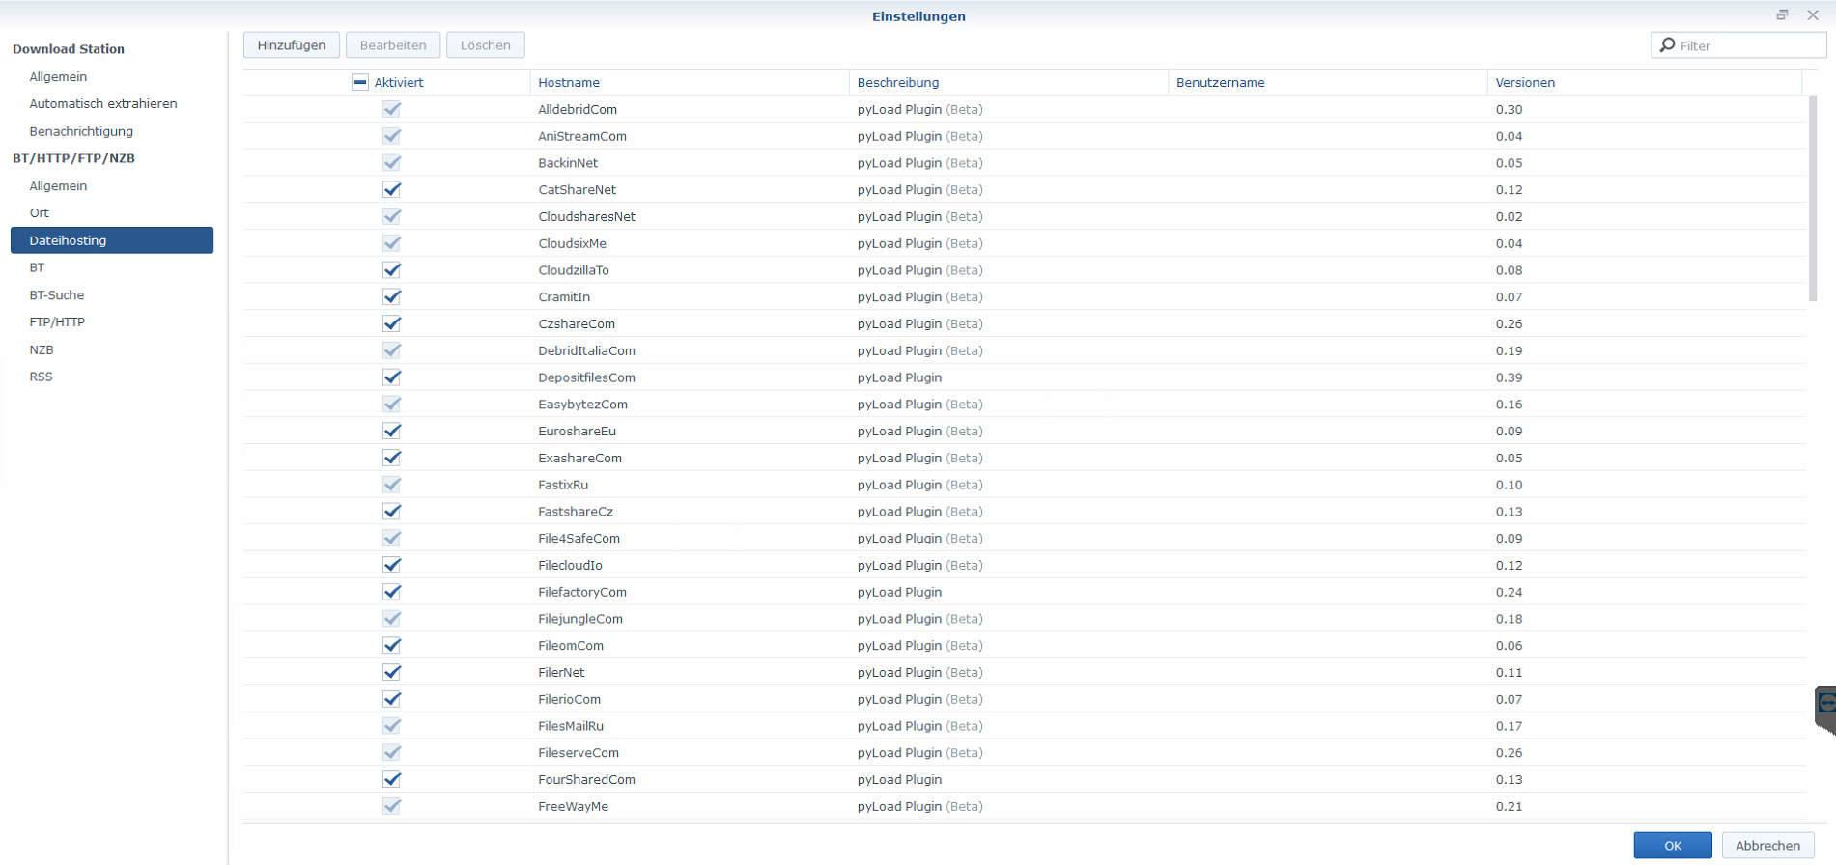Confirm settings with the OK button
The height and width of the screenshot is (865, 1836).
point(1673,846)
